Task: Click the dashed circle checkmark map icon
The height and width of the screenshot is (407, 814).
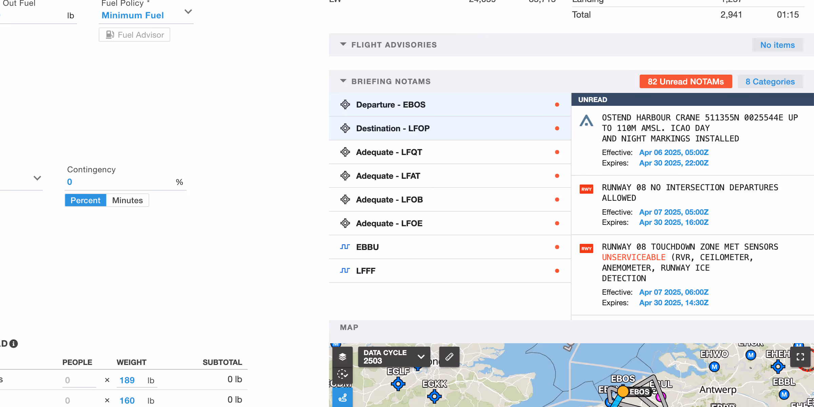Action: (342, 374)
